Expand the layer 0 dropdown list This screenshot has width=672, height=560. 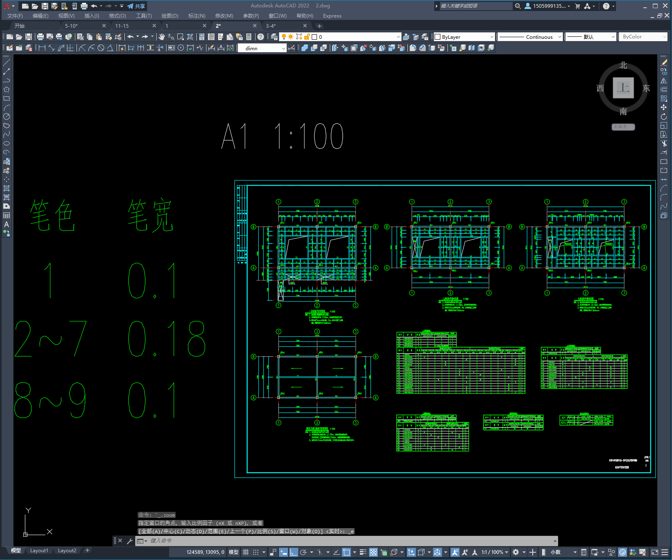click(x=398, y=37)
